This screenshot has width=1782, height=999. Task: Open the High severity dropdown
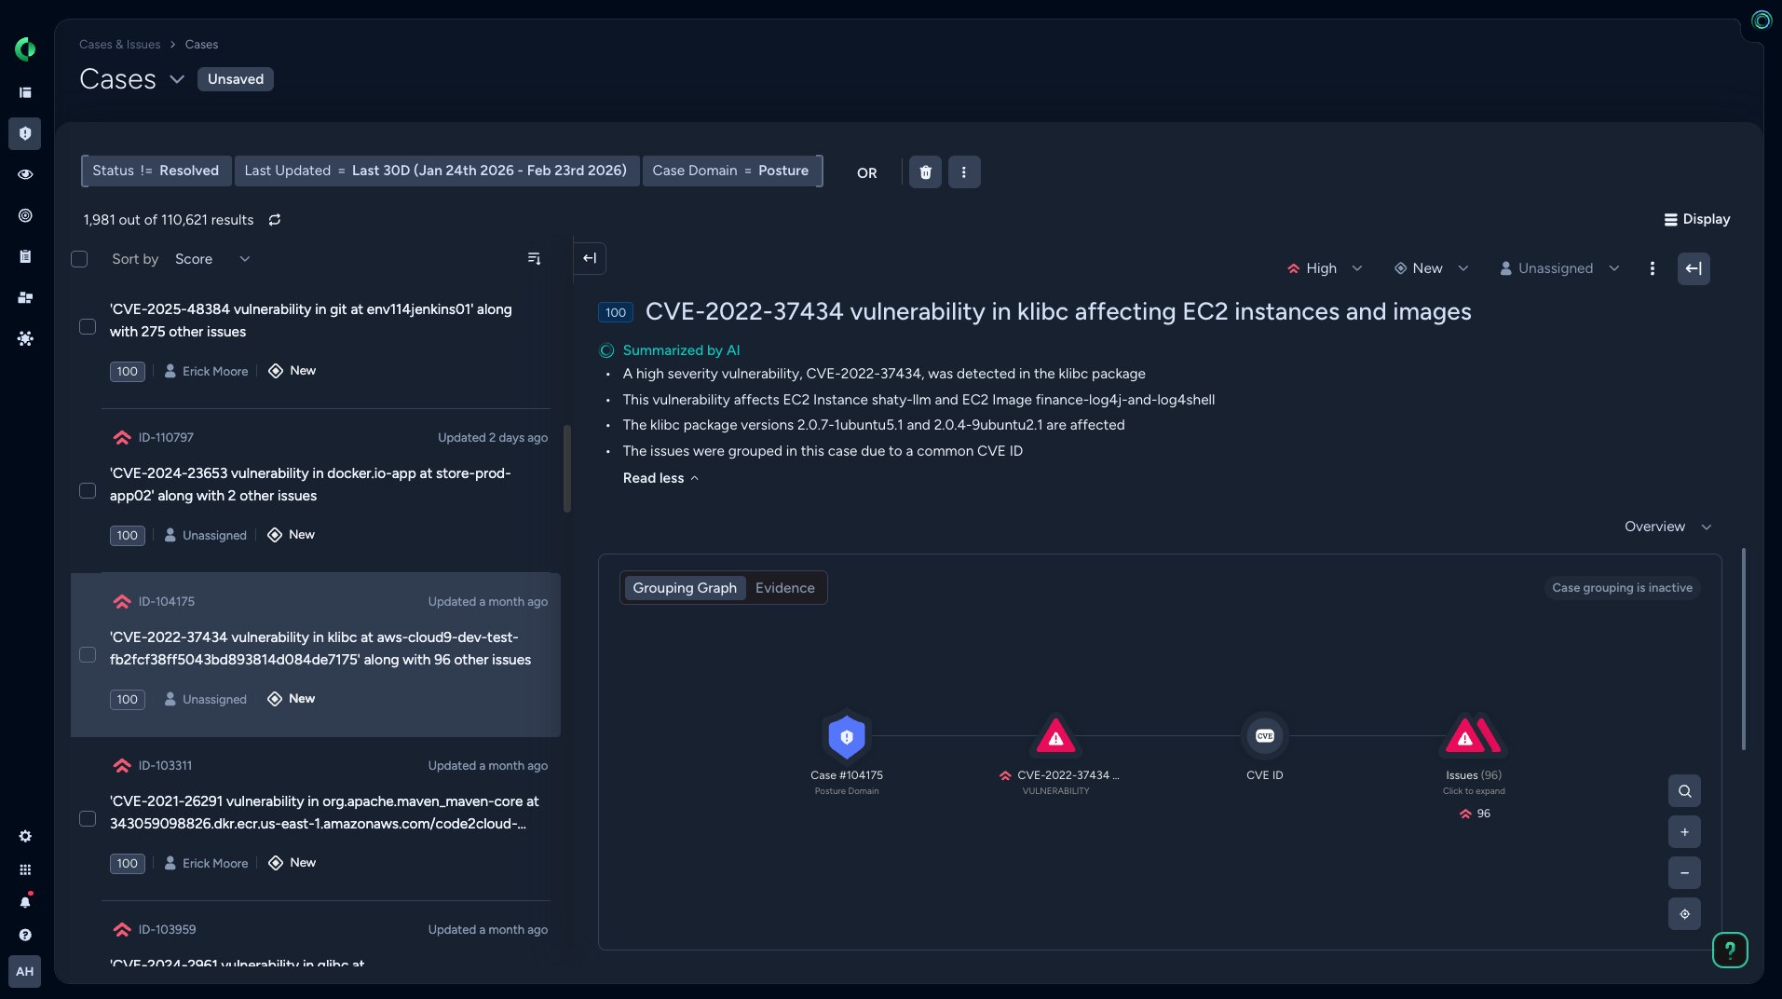(x=1324, y=268)
